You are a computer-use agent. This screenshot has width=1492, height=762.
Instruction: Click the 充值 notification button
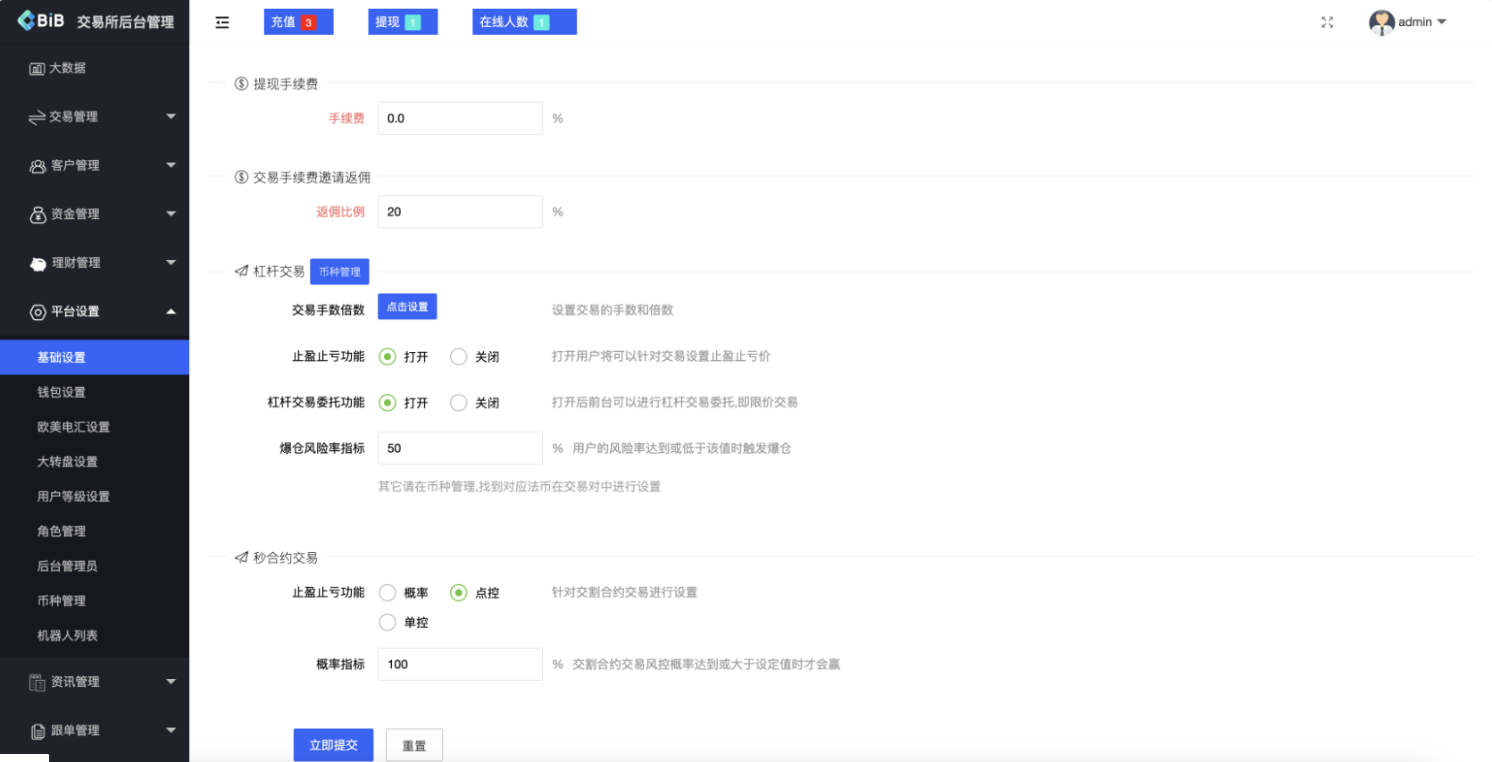(x=298, y=22)
